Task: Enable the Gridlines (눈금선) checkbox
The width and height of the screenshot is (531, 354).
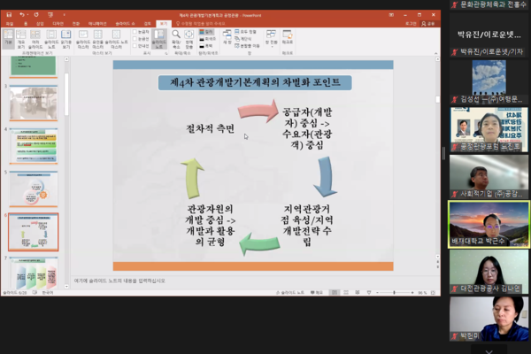Action: 135,39
